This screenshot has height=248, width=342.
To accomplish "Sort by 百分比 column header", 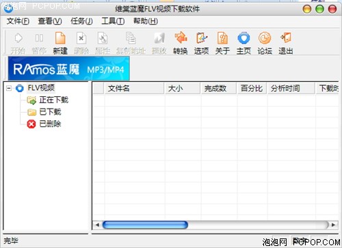I will pyautogui.click(x=252, y=88).
